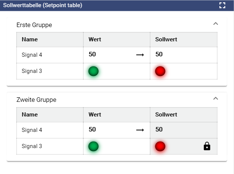Click the Name column header in Zweite Gruppe

(x=30, y=115)
